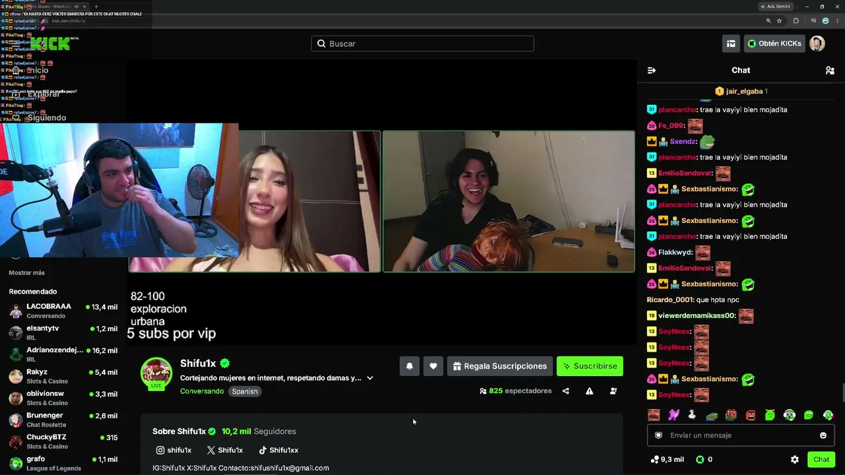Image resolution: width=845 pixels, height=475 pixels.
Task: Collapse the chat panel with arrow icon
Action: point(652,71)
